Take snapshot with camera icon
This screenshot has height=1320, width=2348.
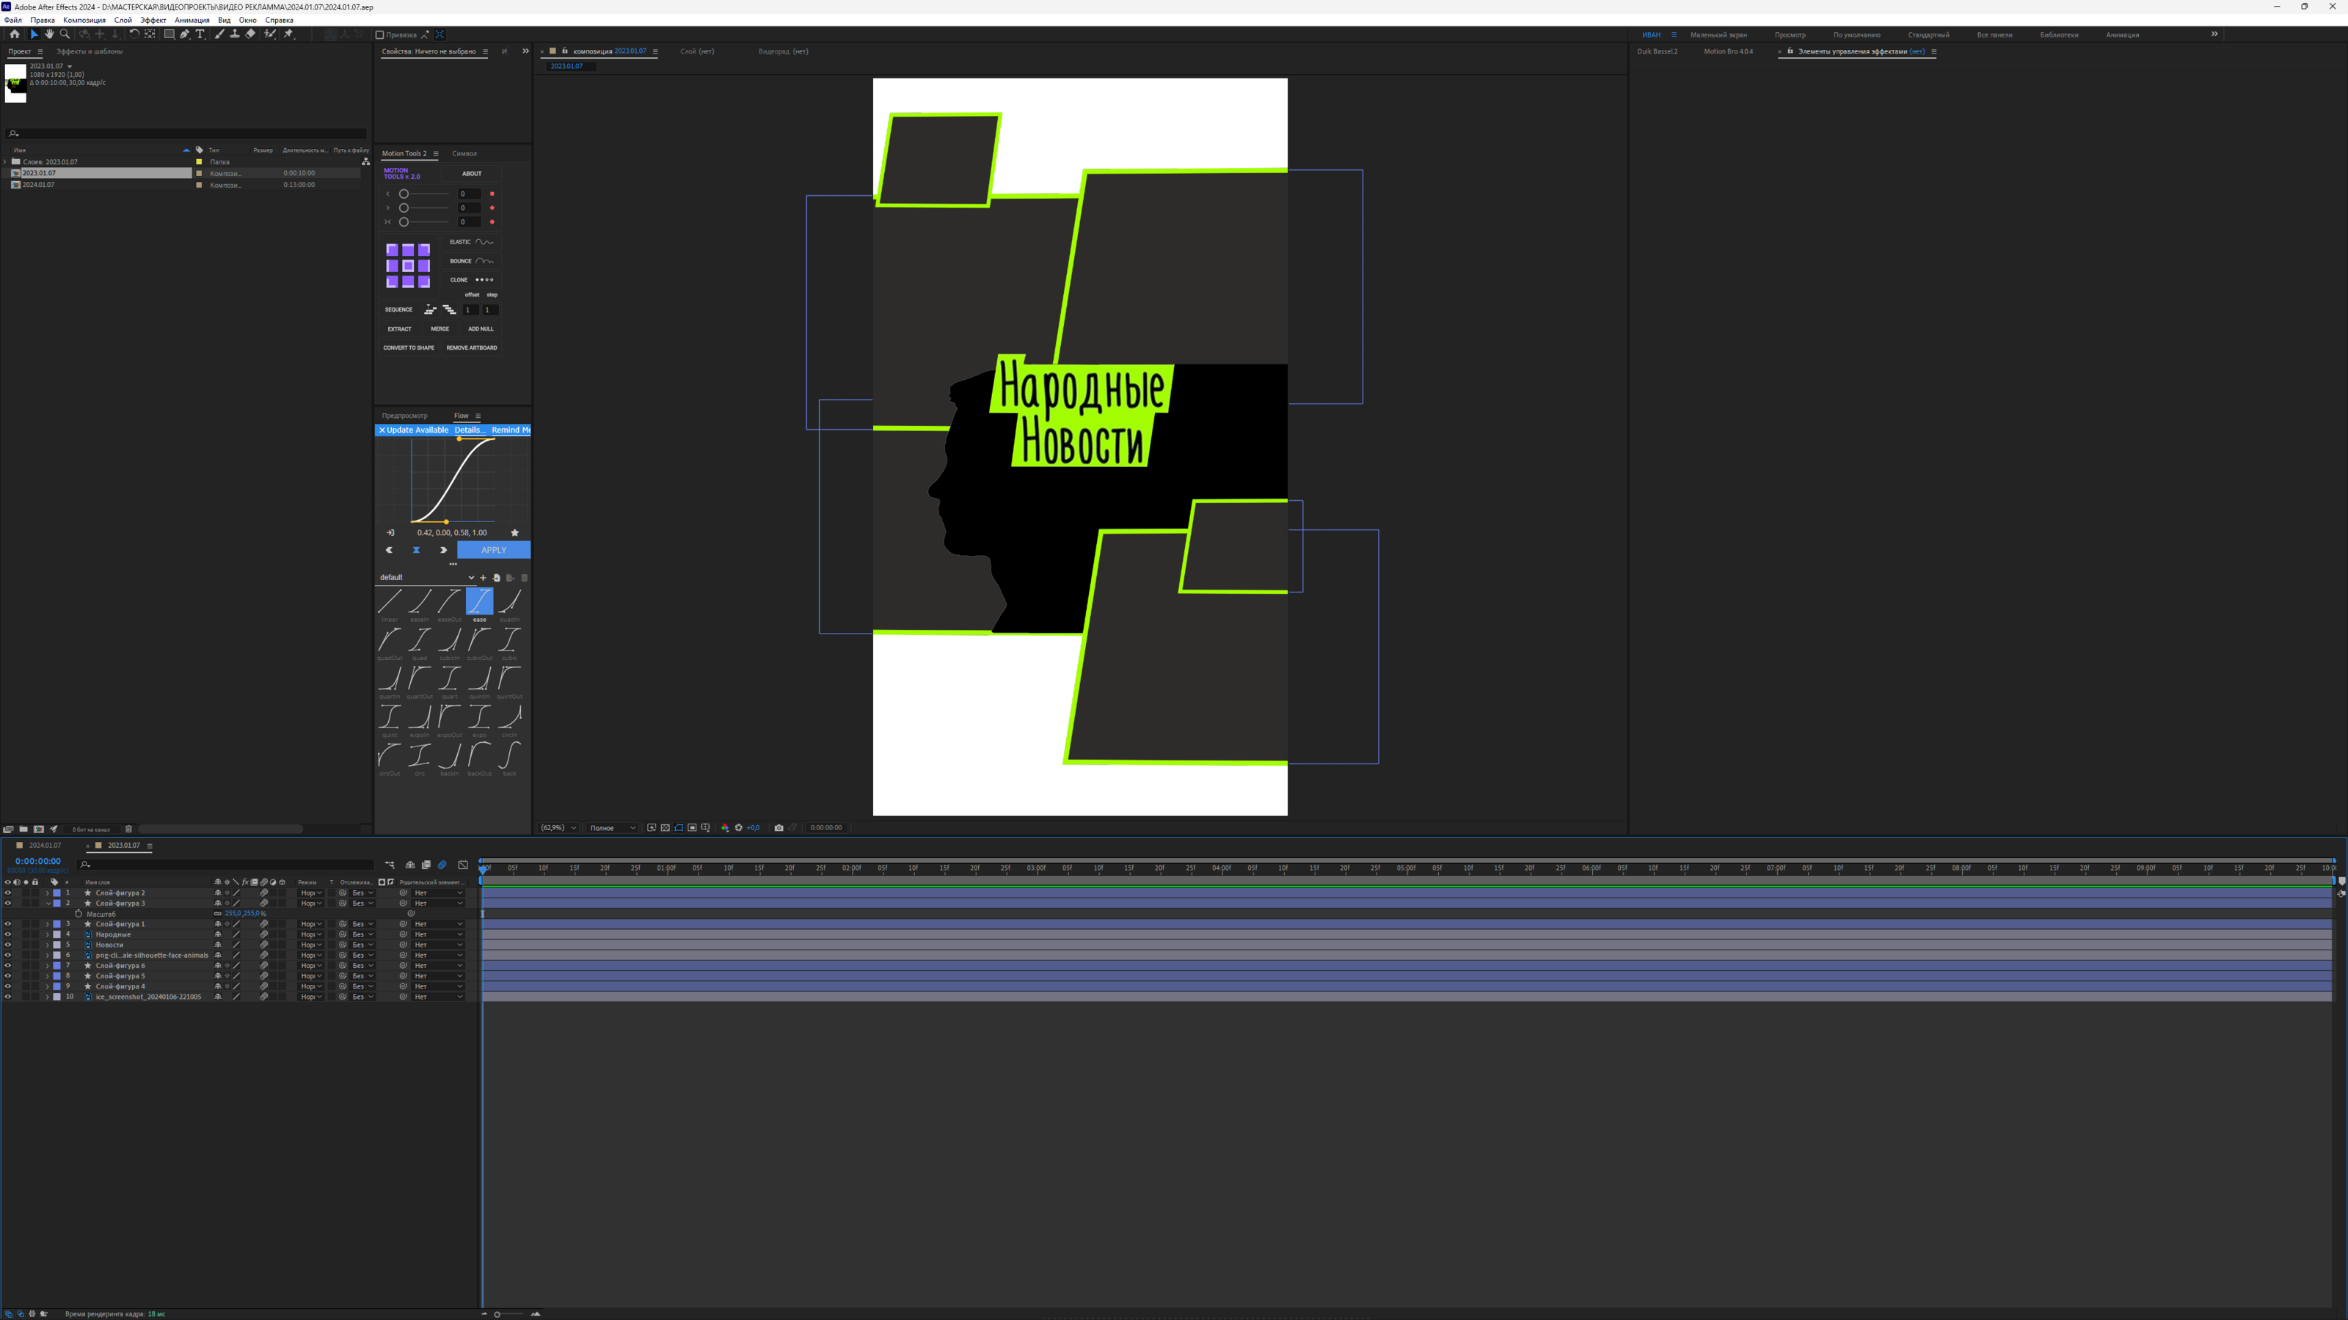[x=779, y=827]
